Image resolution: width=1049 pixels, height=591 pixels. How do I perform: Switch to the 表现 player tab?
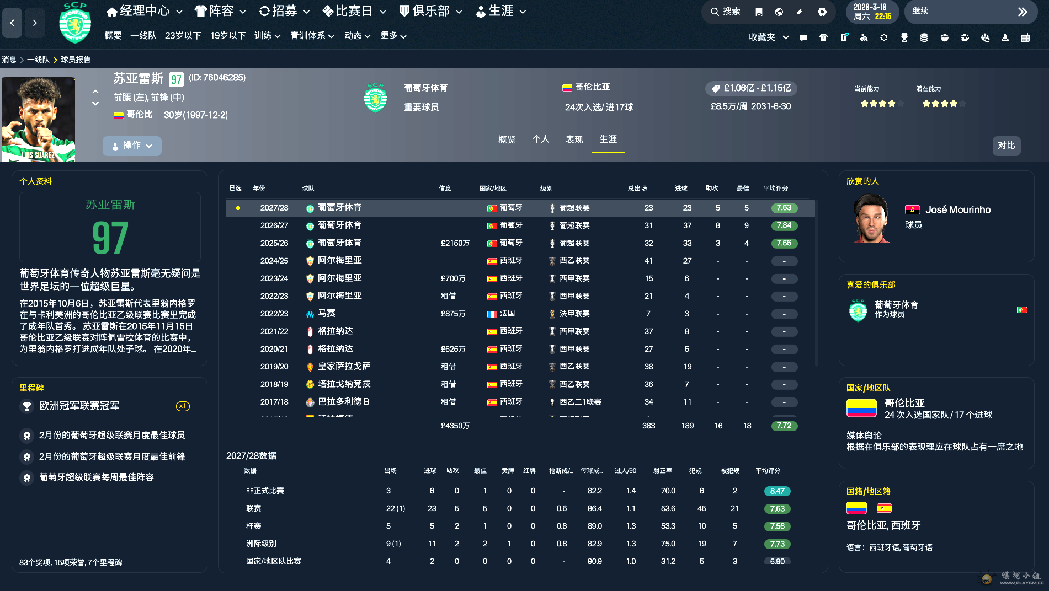[574, 139]
